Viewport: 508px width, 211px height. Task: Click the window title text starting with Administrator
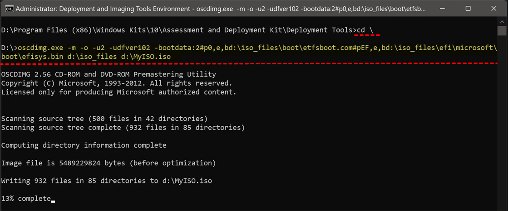tap(136, 9)
